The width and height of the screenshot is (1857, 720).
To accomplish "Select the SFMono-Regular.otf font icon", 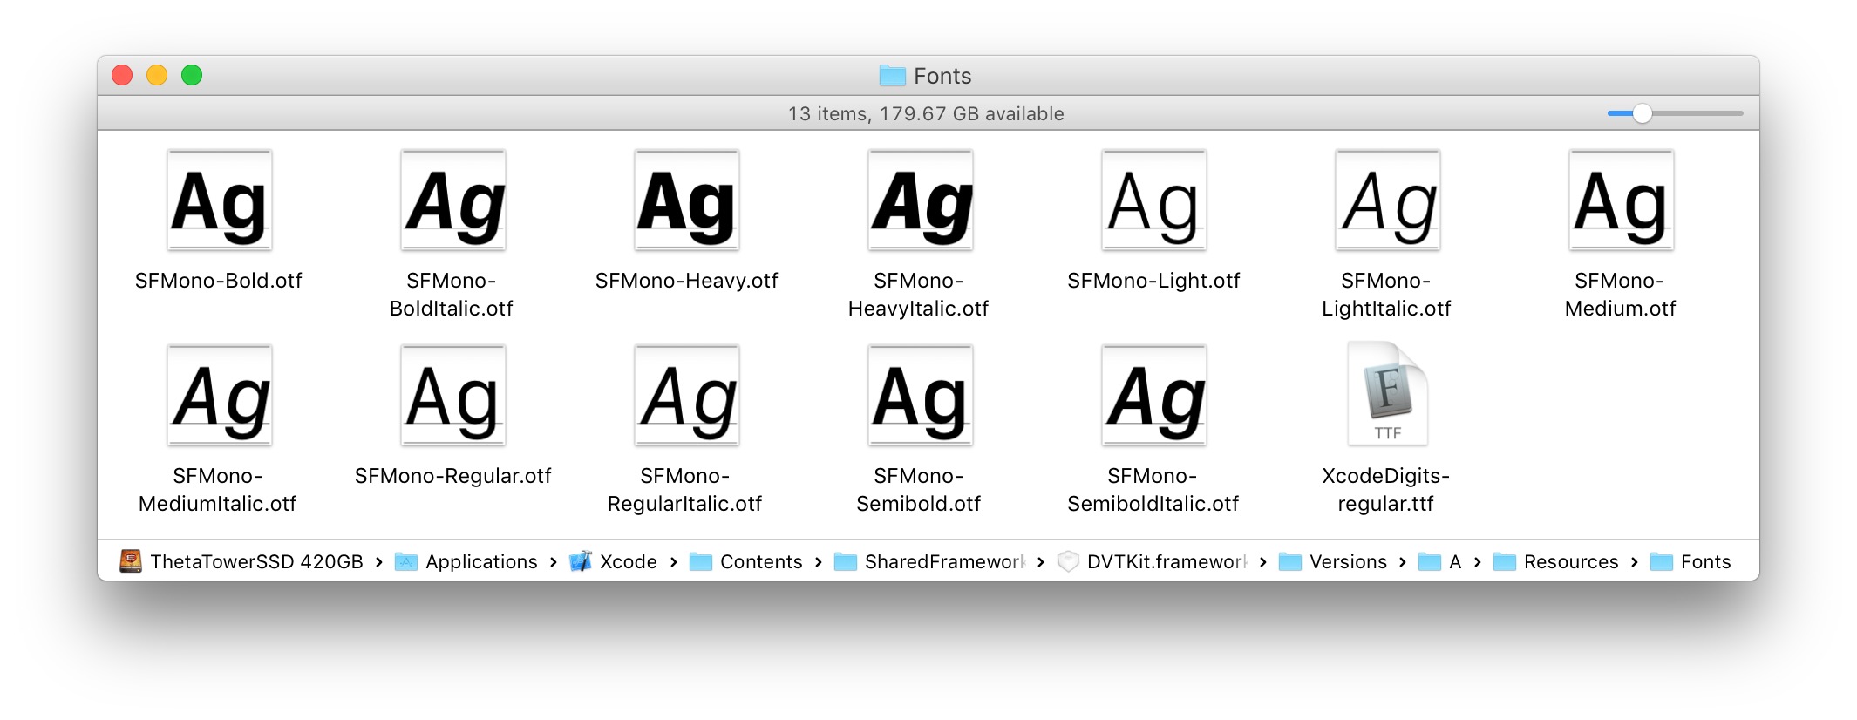I will 453,396.
